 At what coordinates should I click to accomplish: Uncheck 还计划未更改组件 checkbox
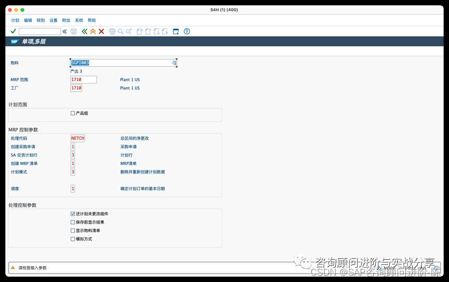73,214
